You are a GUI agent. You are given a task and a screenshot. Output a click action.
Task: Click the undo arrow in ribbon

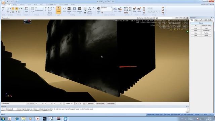(x=3, y=8)
